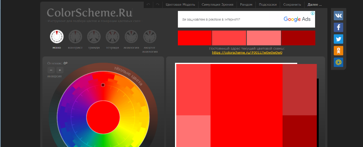Click the hue marker dot on color wheel

[x=103, y=85]
